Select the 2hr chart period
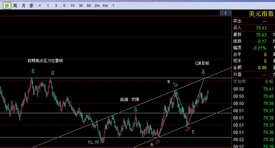 click(97, 6)
